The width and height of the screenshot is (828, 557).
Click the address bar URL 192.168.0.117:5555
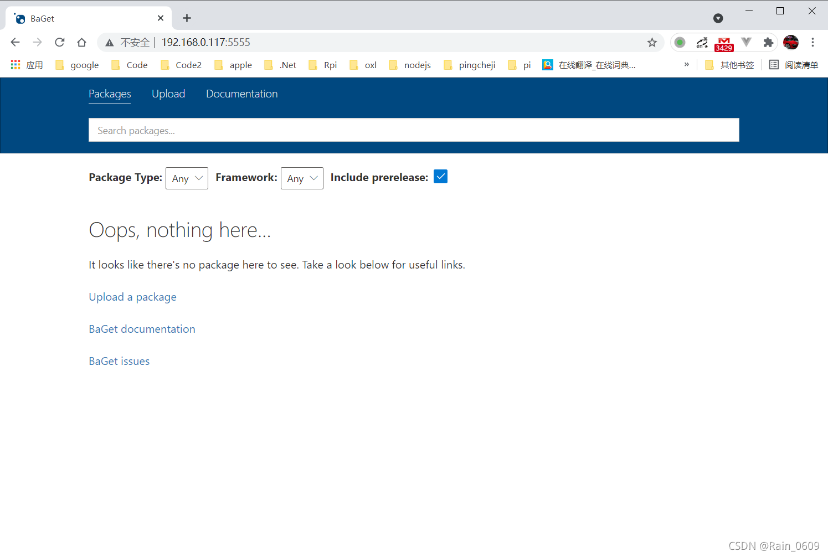205,43
